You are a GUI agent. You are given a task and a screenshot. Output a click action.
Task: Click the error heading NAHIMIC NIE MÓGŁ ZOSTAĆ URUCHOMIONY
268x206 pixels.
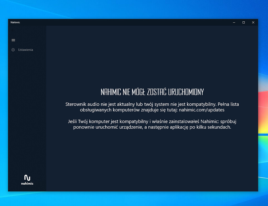[152, 92]
